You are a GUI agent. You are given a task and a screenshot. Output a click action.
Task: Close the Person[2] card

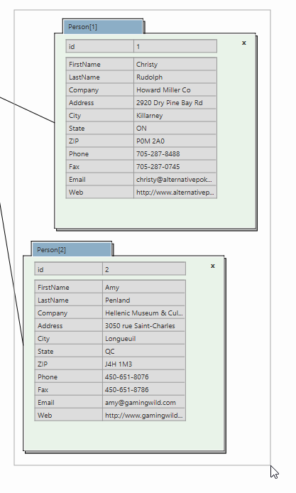click(213, 266)
